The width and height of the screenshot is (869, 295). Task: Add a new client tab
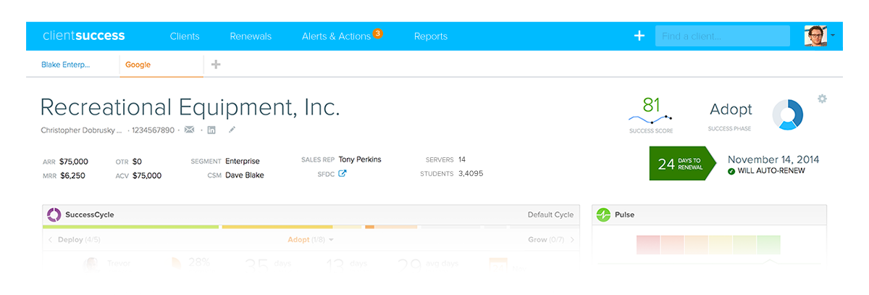pos(216,65)
